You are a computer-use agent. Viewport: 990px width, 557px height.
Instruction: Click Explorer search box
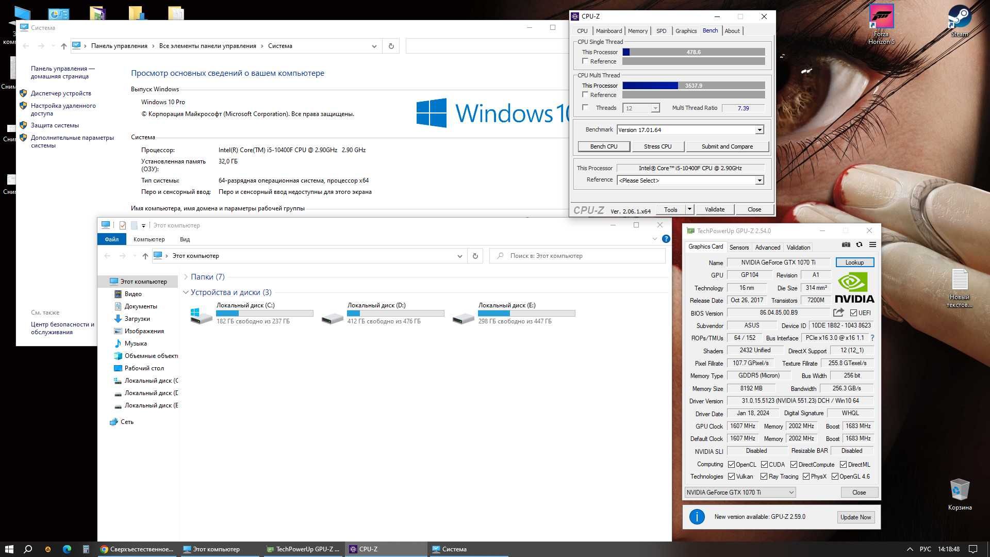[577, 256]
